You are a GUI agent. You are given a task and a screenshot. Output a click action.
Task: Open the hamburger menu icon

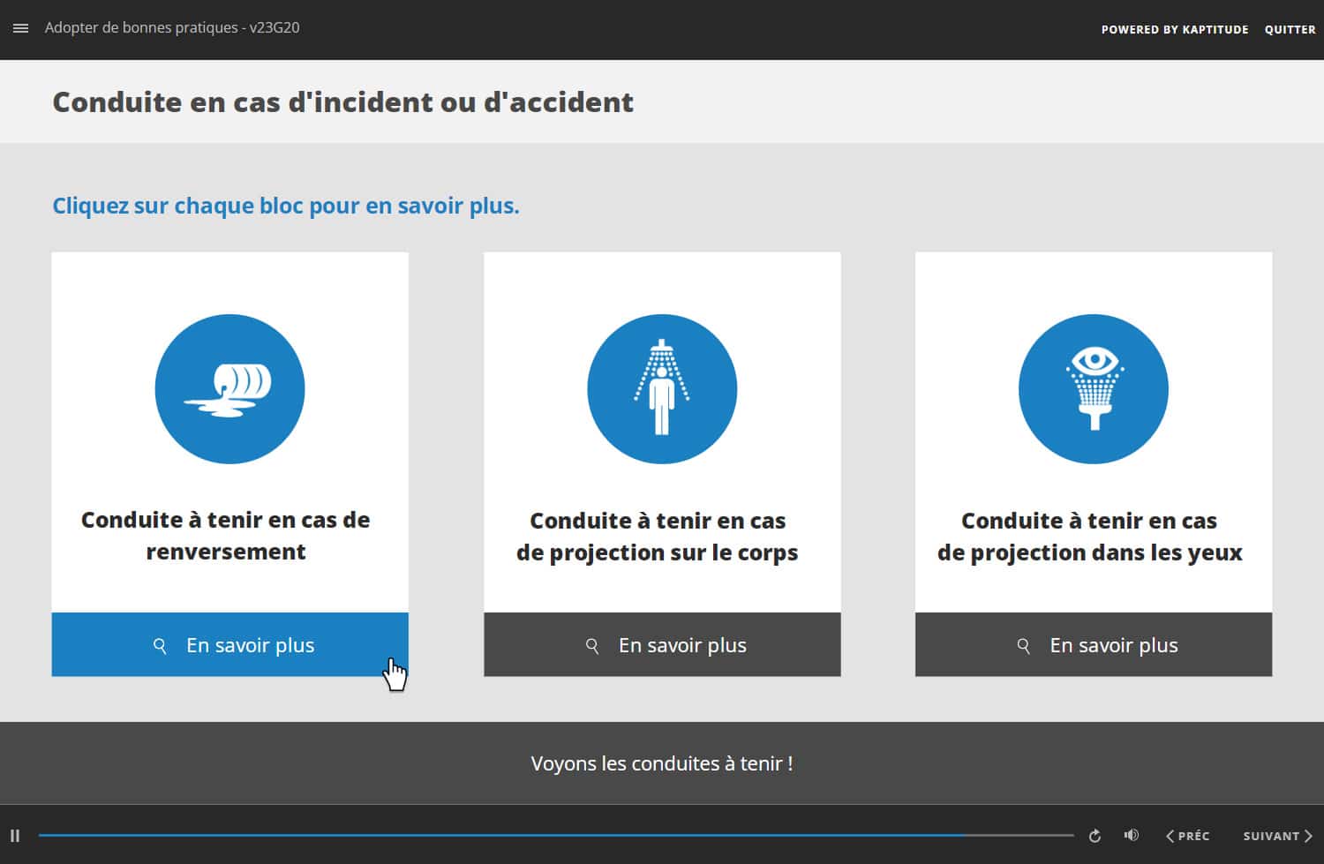pyautogui.click(x=20, y=28)
